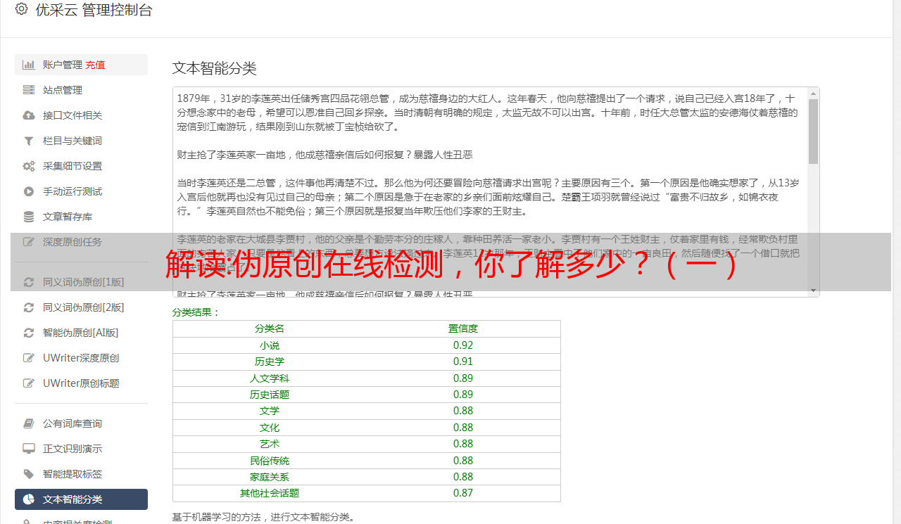Click the red 充值 recharge link
Viewport: 901px width, 524px height.
pyautogui.click(x=95, y=65)
